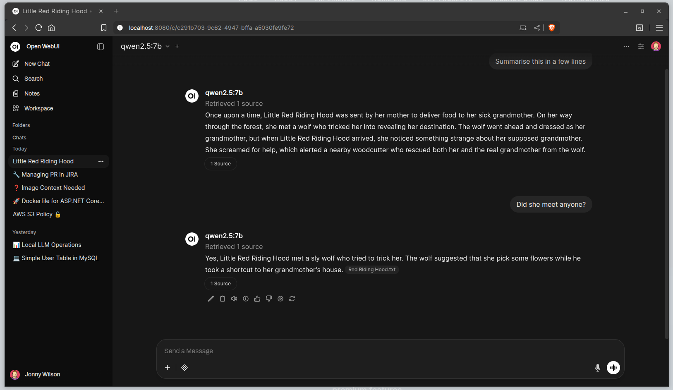
Task: Click the microphone dictation icon
Action: pos(598,368)
